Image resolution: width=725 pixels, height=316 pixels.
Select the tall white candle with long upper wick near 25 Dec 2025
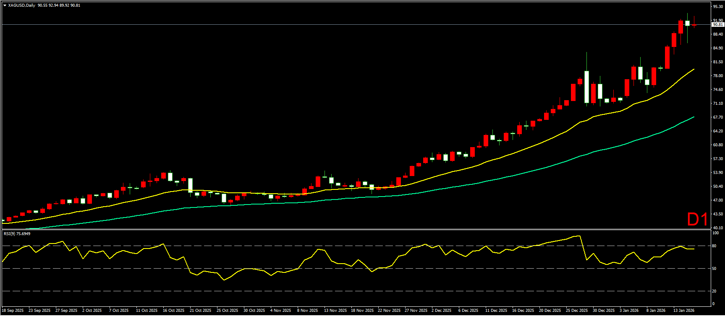click(x=586, y=87)
